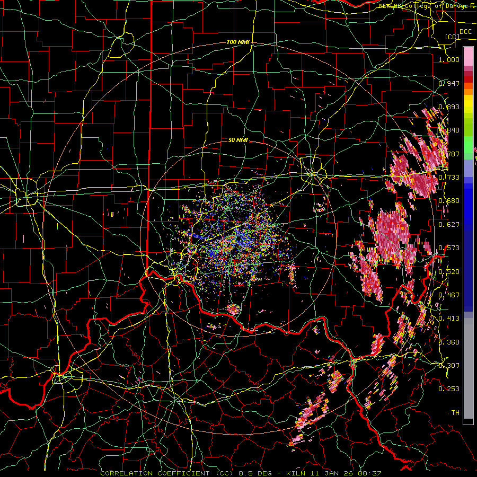This screenshot has width=477, height=477.
Task: Select the 1.000 value on the color scale
Action: tap(449, 59)
